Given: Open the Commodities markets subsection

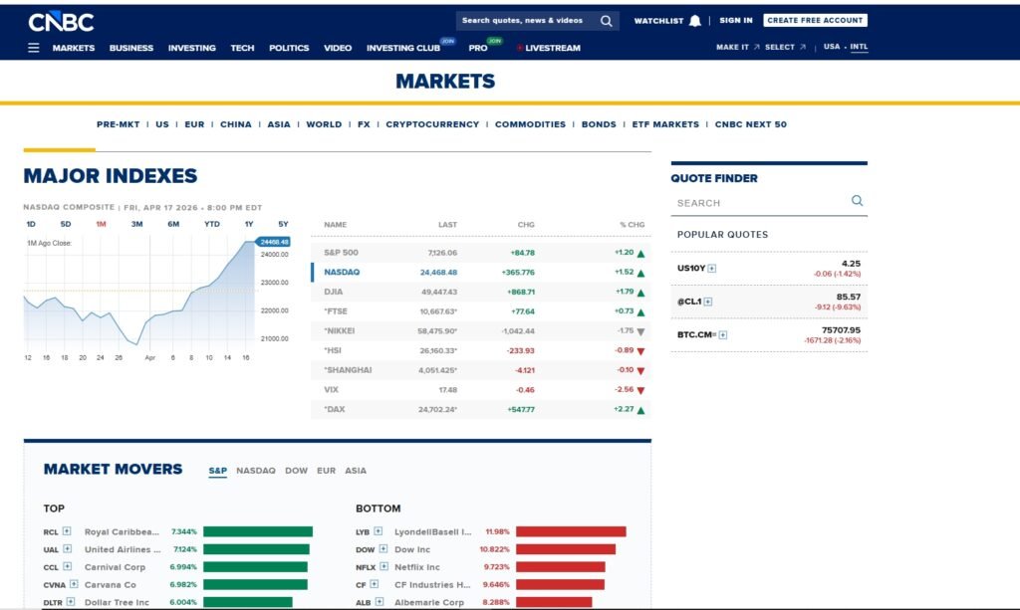Looking at the screenshot, I should 530,124.
